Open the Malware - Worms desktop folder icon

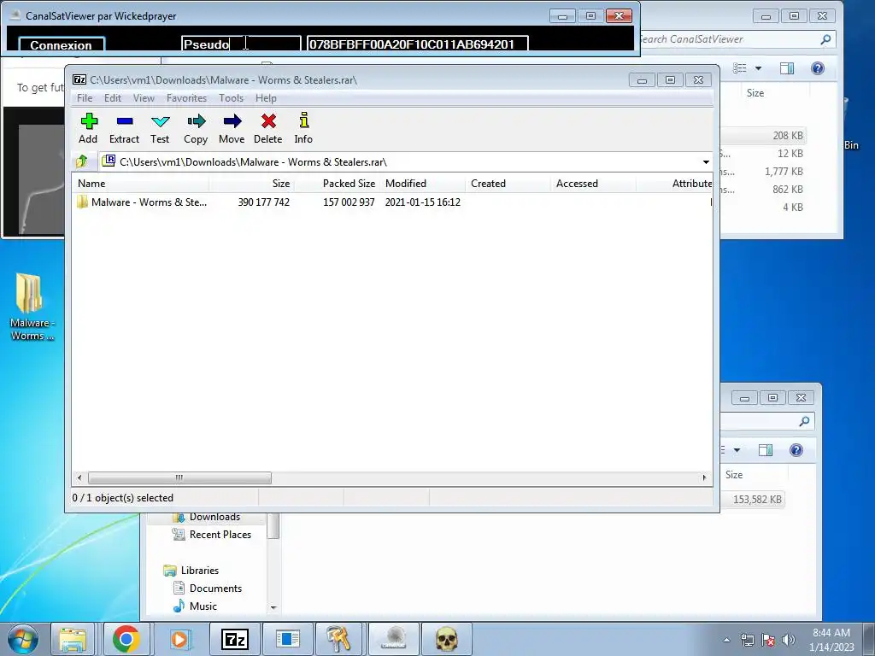[x=32, y=306]
